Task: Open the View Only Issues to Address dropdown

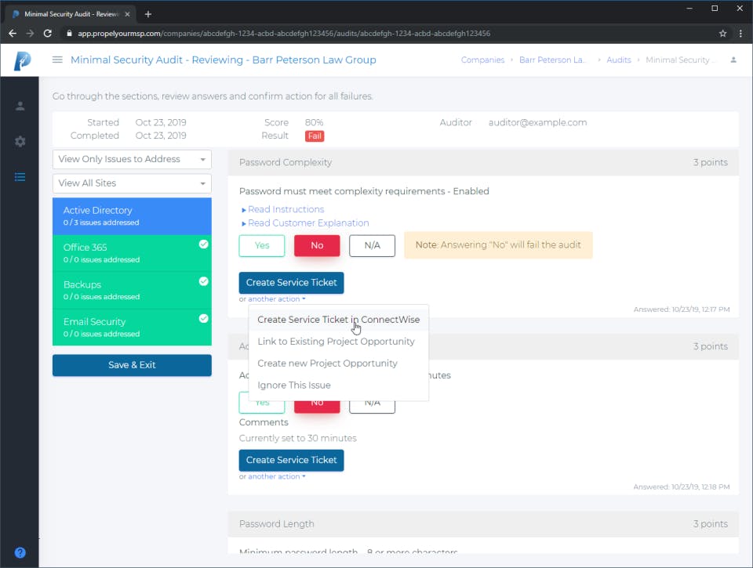Action: (131, 159)
